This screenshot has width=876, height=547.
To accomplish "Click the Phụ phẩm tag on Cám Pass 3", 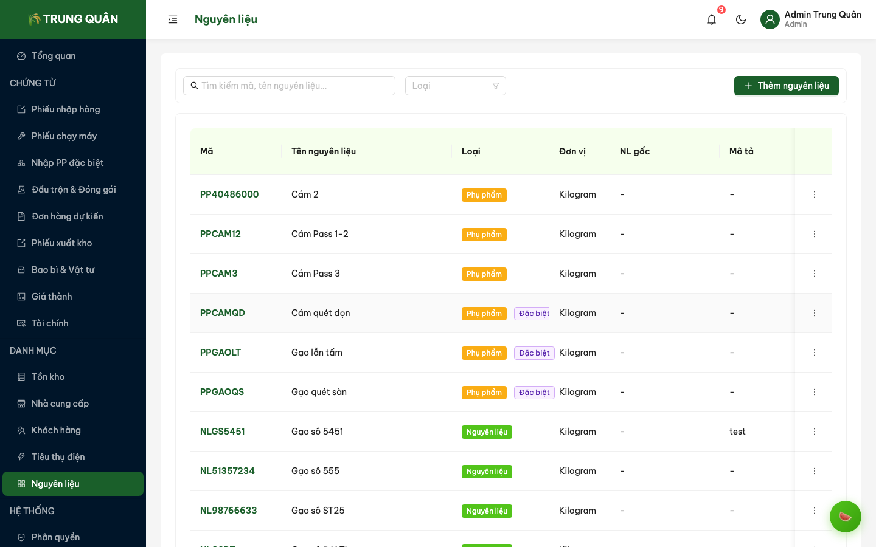I will tap(484, 274).
